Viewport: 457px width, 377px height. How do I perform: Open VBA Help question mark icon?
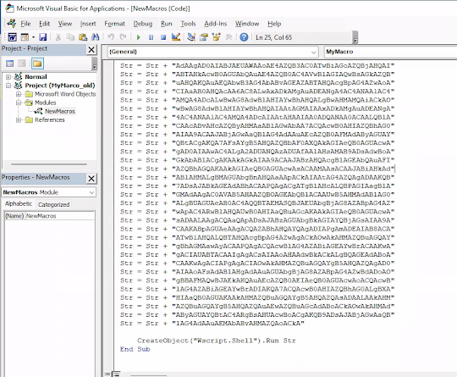pyautogui.click(x=244, y=37)
